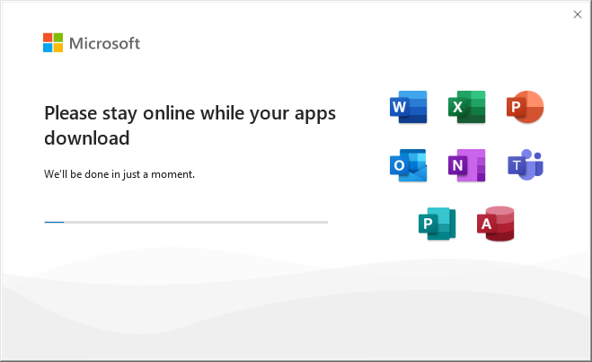Click the filled part of download progress bar
The image size is (592, 362).
tap(53, 221)
